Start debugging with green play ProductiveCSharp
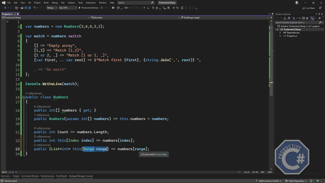The width and height of the screenshot is (325, 183). point(88,8)
